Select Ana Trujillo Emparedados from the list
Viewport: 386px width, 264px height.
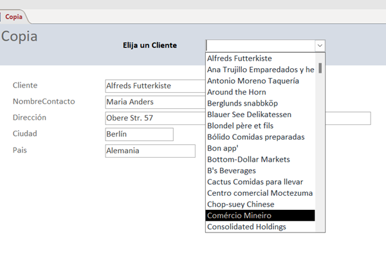(x=260, y=70)
